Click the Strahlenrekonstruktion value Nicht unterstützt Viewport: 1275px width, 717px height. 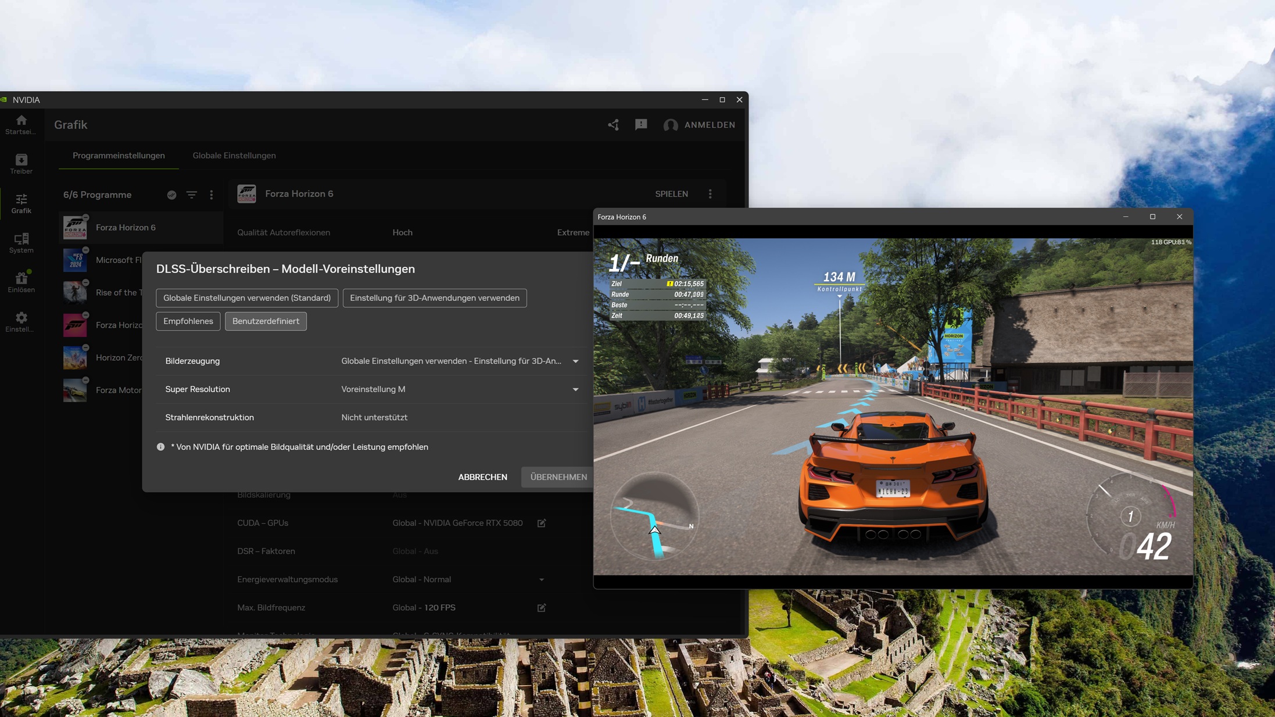coord(374,418)
